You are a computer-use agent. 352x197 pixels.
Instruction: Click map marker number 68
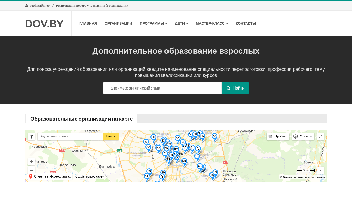[184, 161]
